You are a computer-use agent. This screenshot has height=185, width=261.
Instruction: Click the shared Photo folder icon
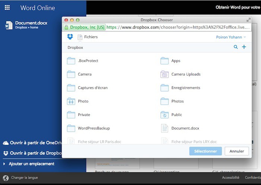click(x=71, y=101)
